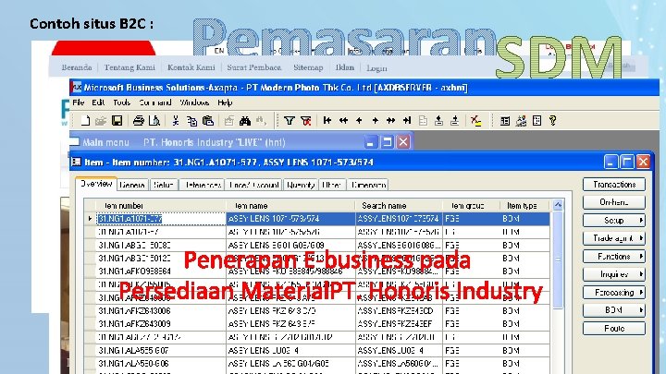Click the Route button
Image resolution: width=666 pixels, height=374 pixels.
[x=614, y=328]
